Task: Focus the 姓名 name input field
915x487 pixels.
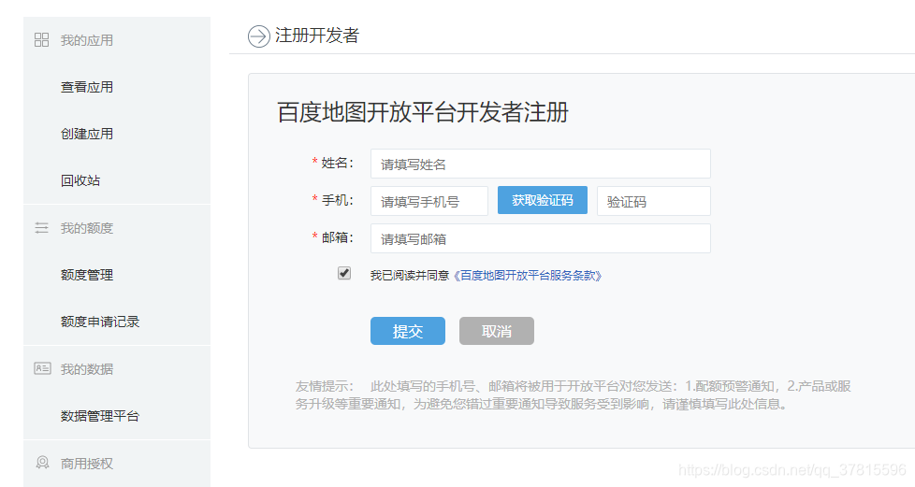Action: pyautogui.click(x=541, y=164)
